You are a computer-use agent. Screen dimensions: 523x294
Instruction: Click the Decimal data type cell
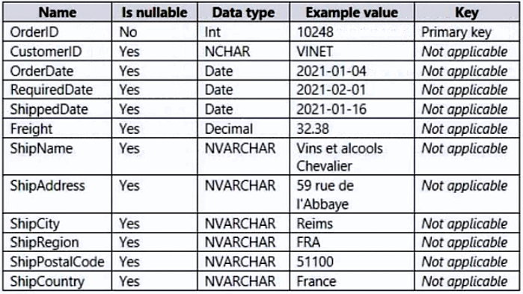click(x=243, y=129)
